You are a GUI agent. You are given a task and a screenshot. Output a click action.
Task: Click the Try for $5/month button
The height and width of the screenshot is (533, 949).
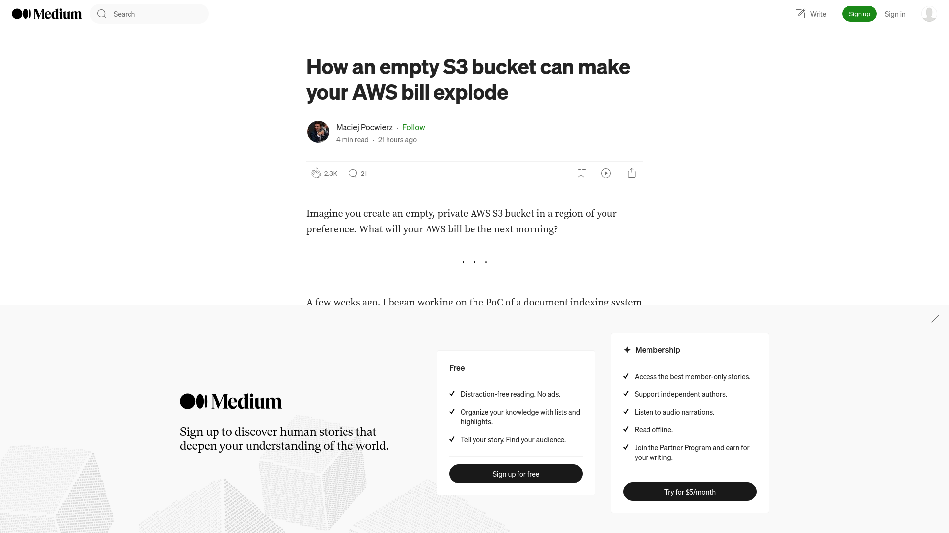tap(690, 492)
